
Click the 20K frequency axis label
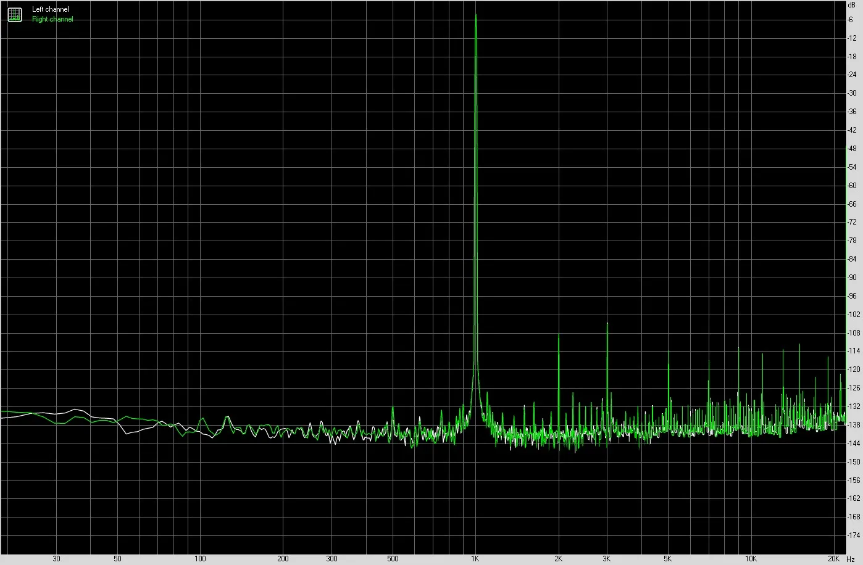pos(834,559)
